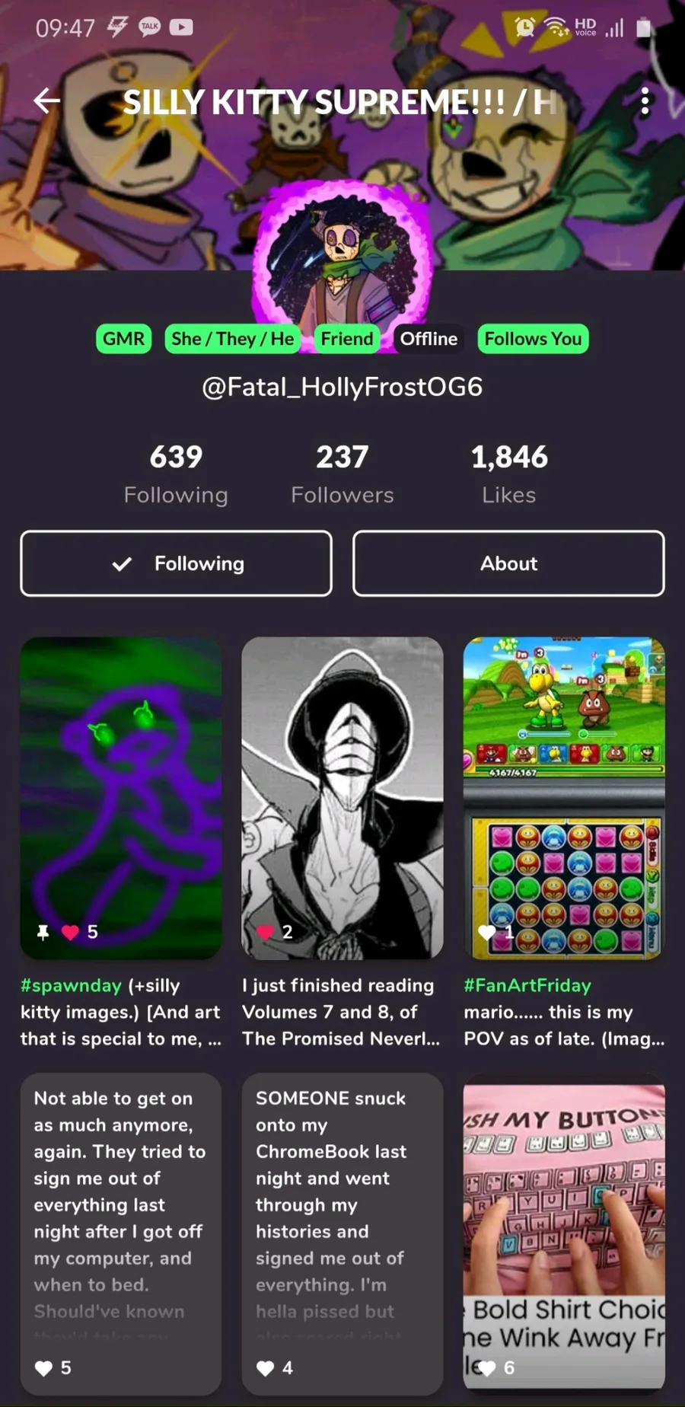685x1407 pixels.
Task: Open the #spawnday hashtag link
Action: tap(71, 985)
